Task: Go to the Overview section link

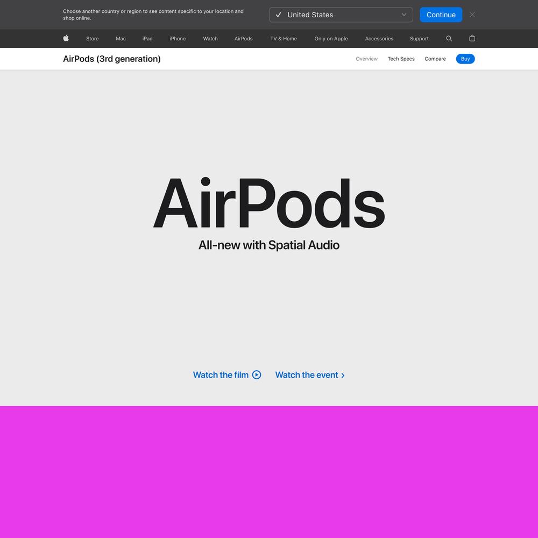Action: (x=366, y=59)
